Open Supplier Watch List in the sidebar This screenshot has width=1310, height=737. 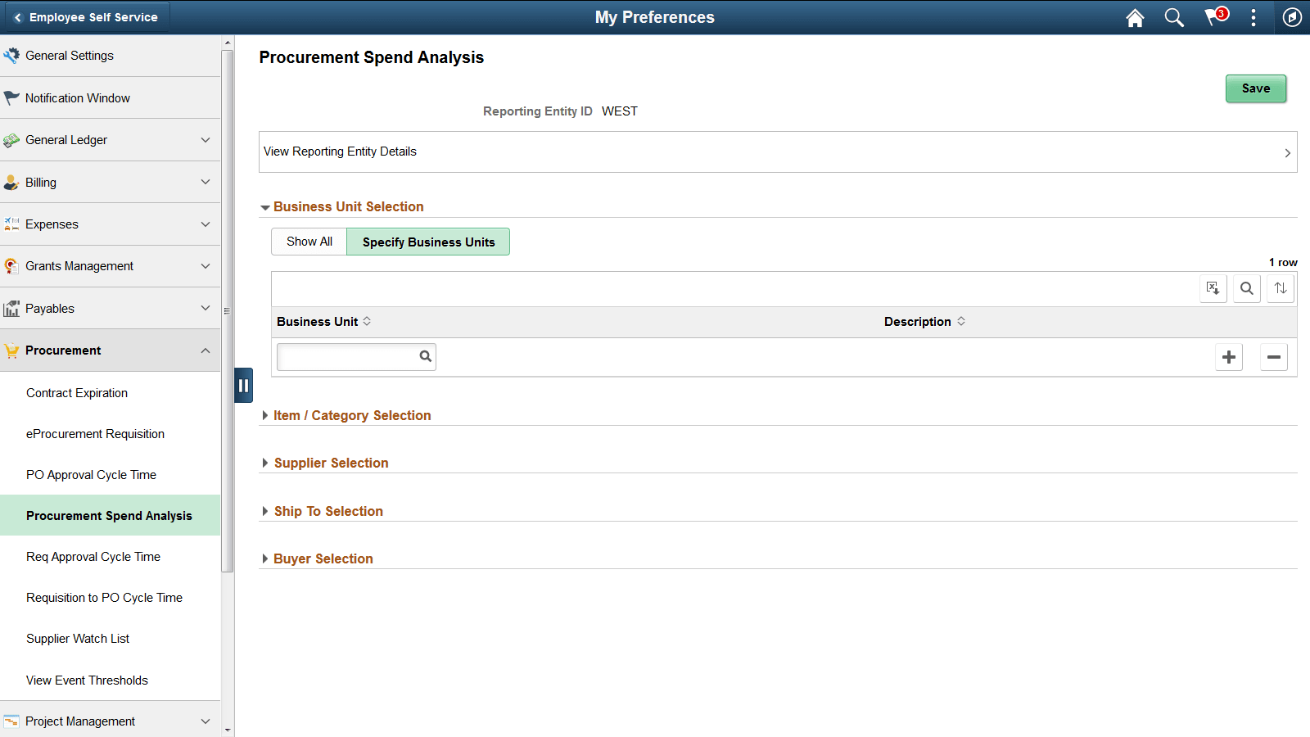point(78,638)
